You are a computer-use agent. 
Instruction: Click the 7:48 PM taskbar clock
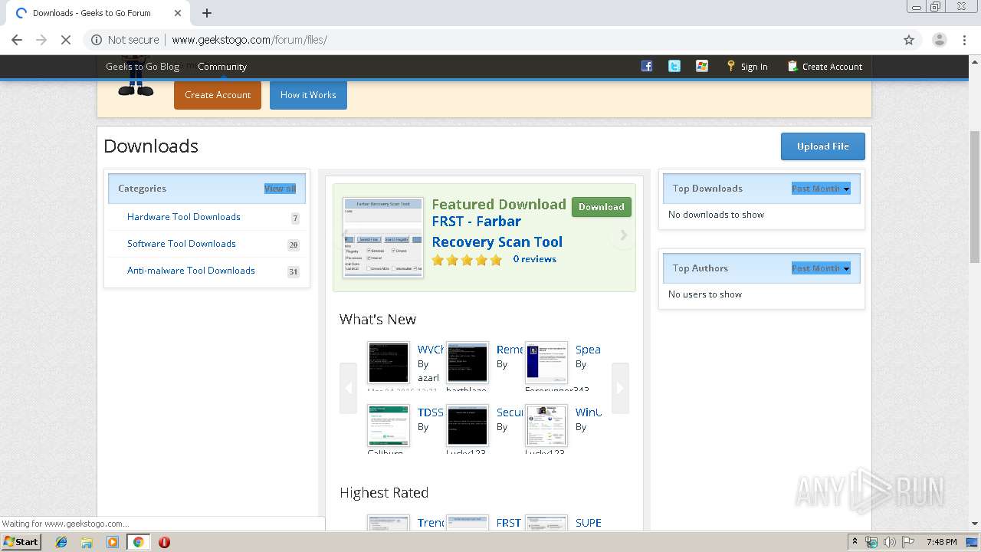point(941,542)
